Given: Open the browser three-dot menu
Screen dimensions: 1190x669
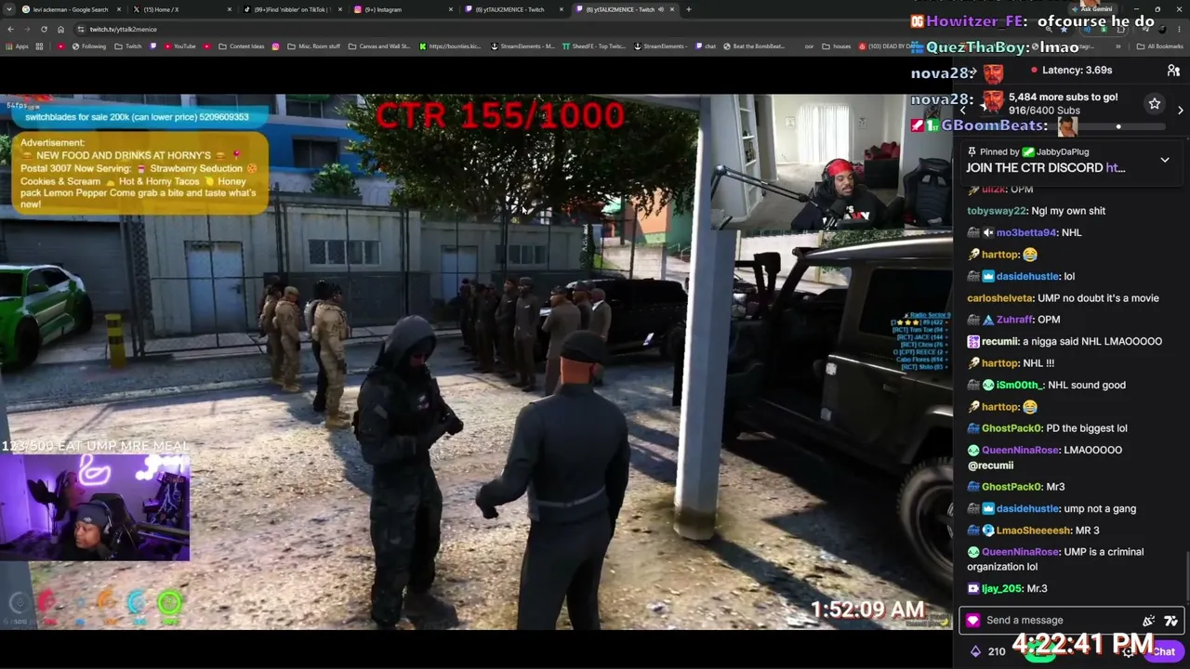Looking at the screenshot, I should pos(1180,29).
